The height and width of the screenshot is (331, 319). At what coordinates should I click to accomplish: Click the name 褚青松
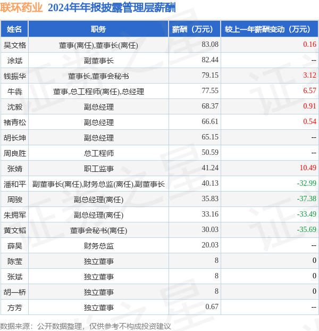14,122
